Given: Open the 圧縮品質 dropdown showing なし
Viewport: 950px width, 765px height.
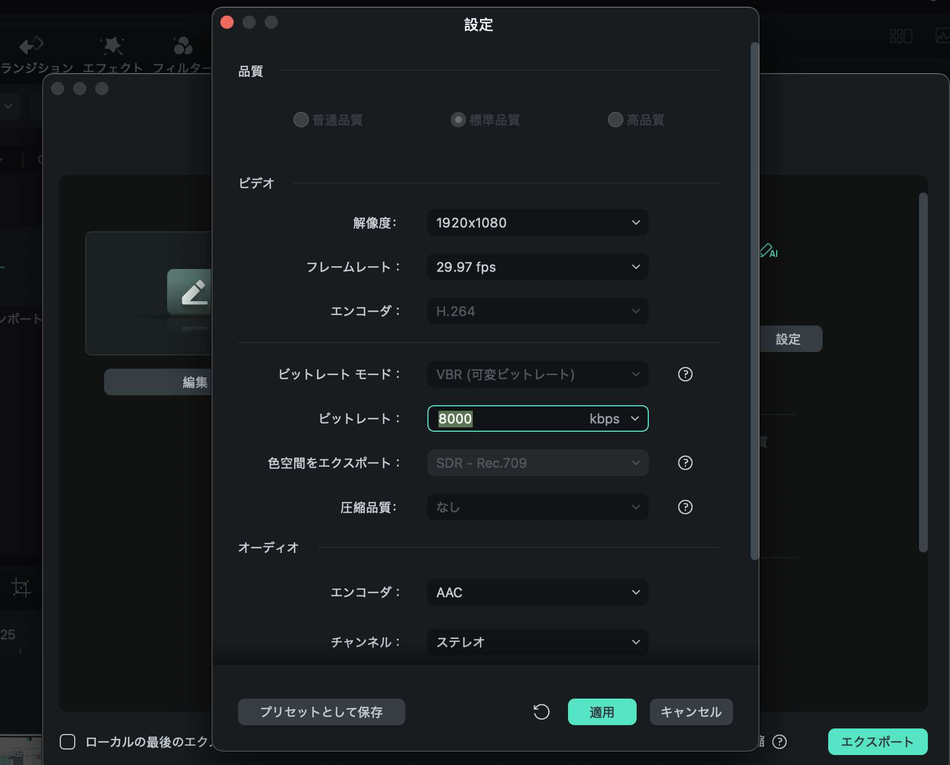Looking at the screenshot, I should 538,507.
